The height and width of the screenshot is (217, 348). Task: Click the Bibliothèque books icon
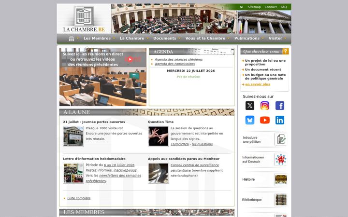click(281, 200)
